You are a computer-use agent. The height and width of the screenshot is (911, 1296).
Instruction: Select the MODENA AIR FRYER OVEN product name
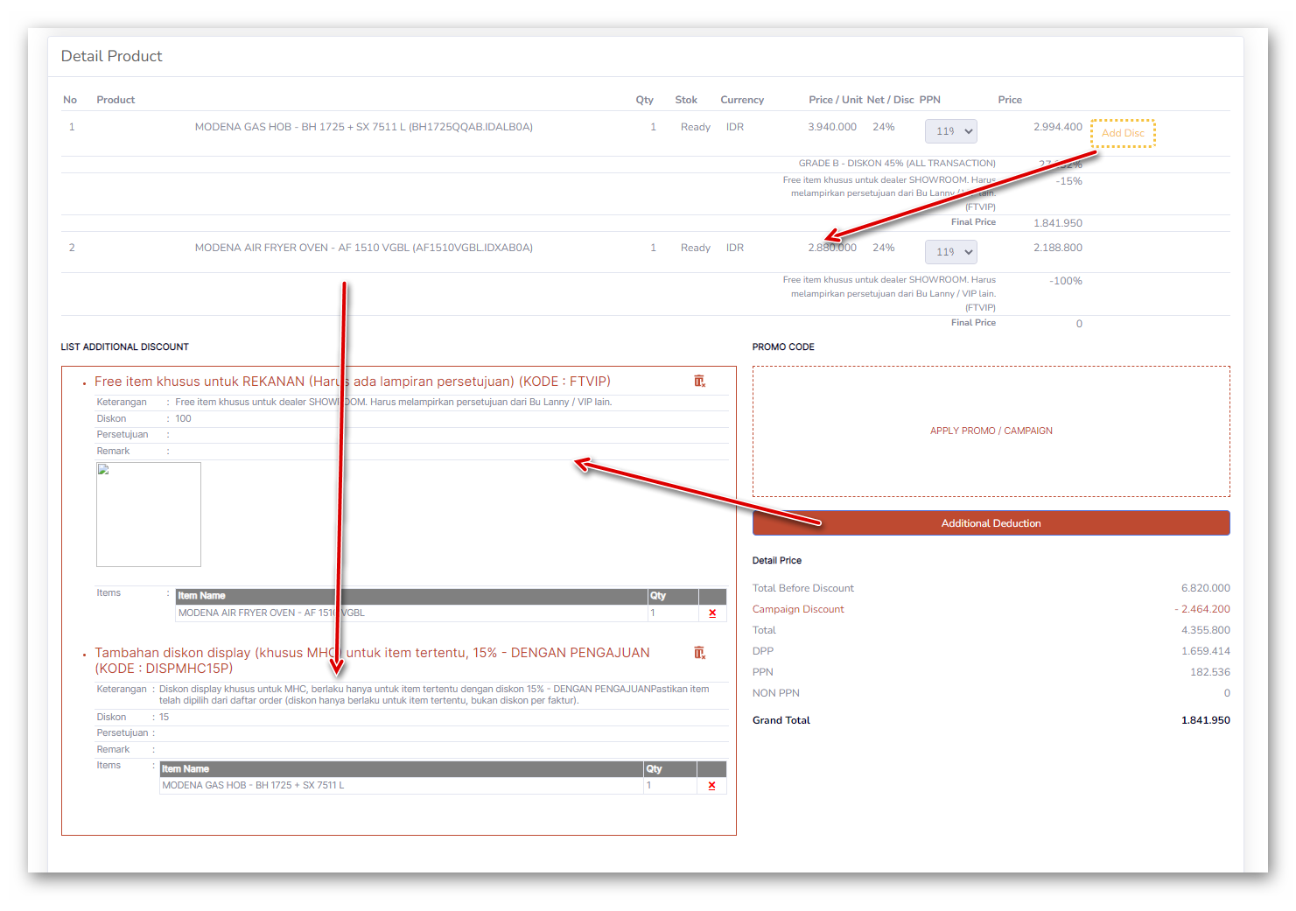point(363,248)
